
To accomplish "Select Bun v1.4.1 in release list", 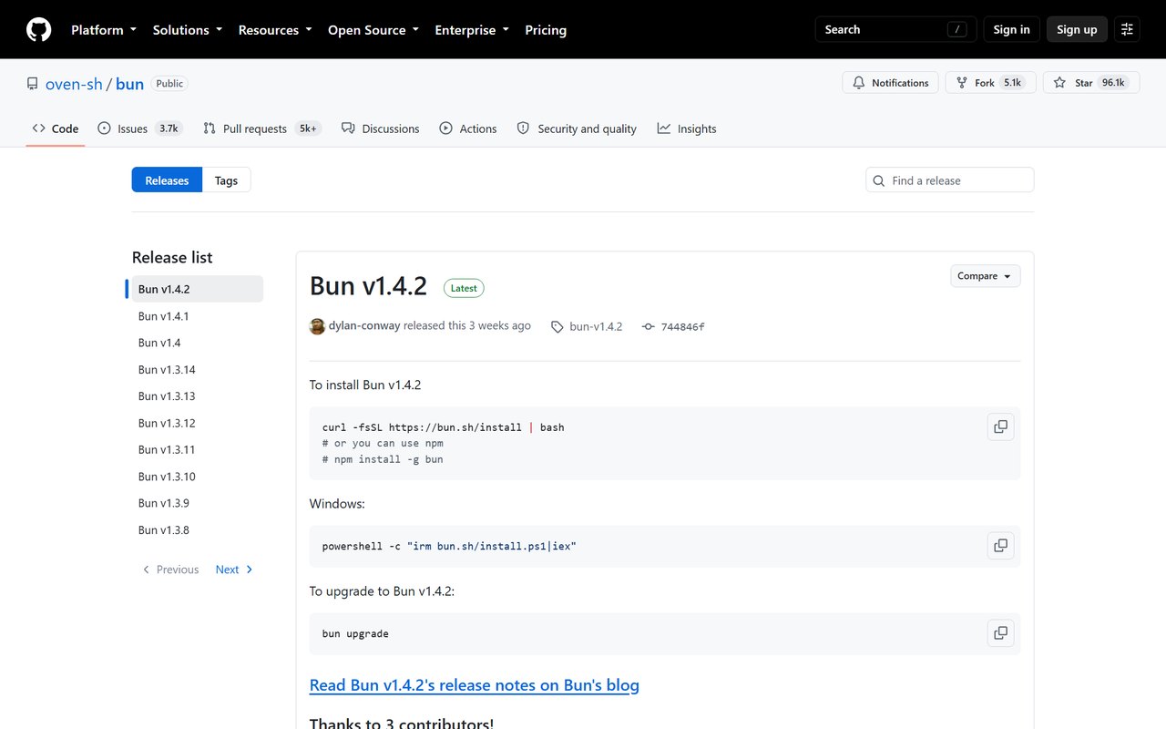I will (x=198, y=316).
